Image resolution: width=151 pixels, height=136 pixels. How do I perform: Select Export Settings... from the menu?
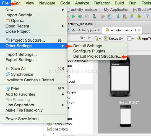[34, 60]
